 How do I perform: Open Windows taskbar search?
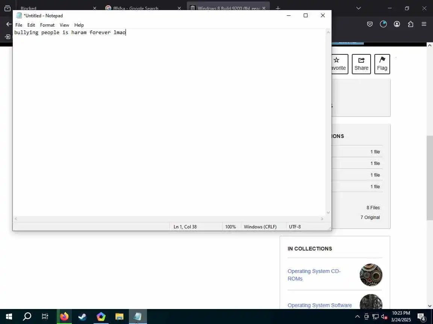pyautogui.click(x=27, y=316)
